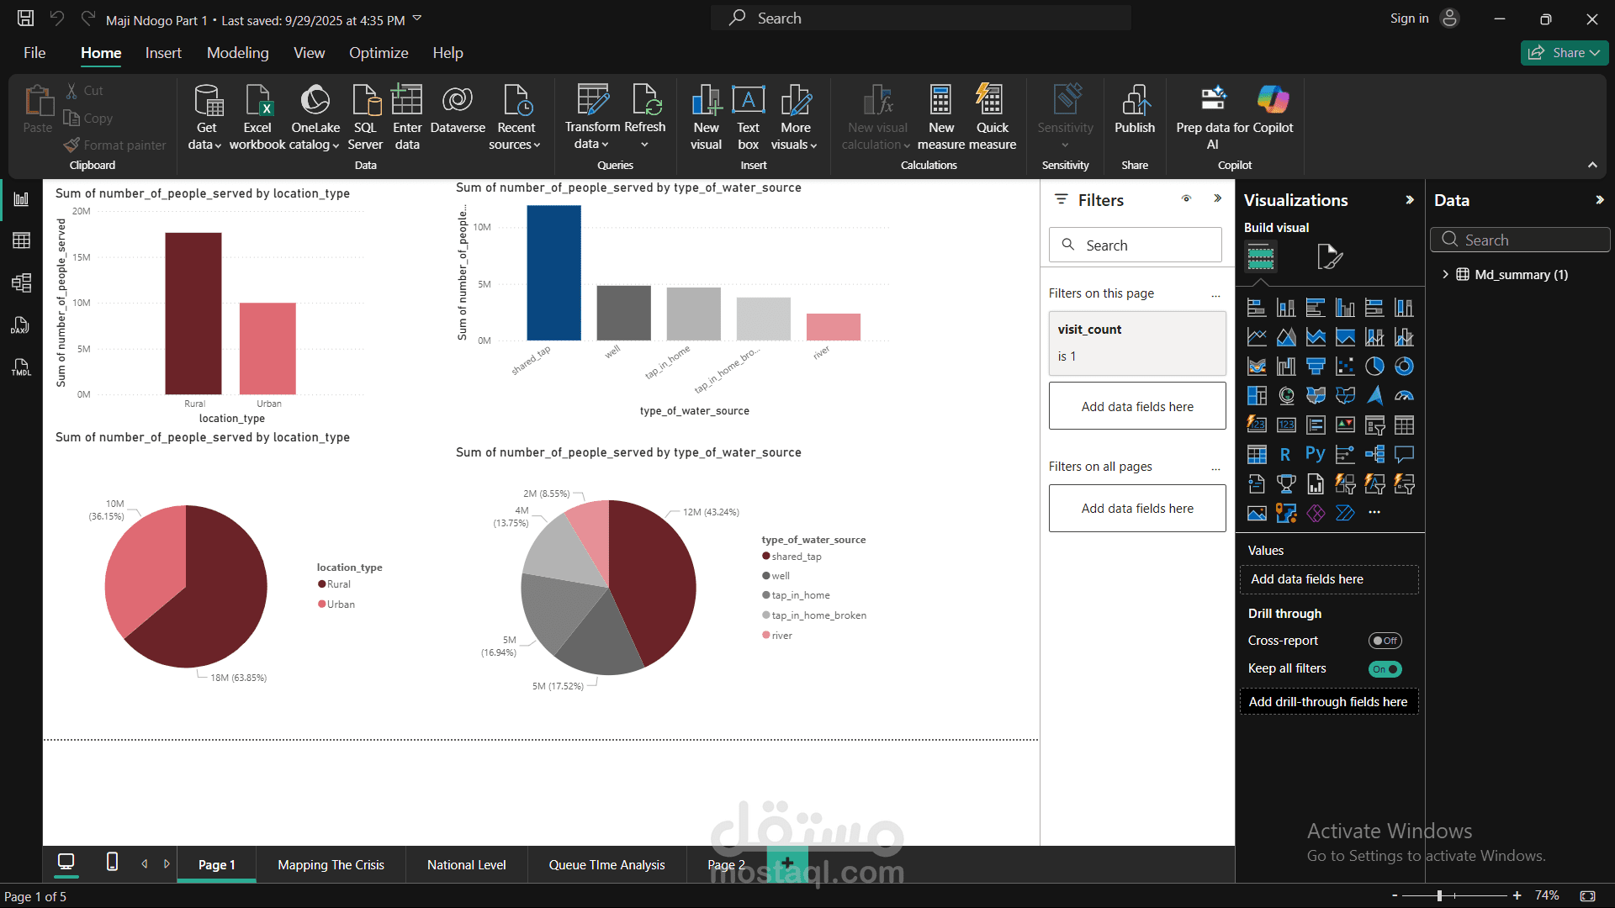Switch to mobile layout icon

click(112, 862)
